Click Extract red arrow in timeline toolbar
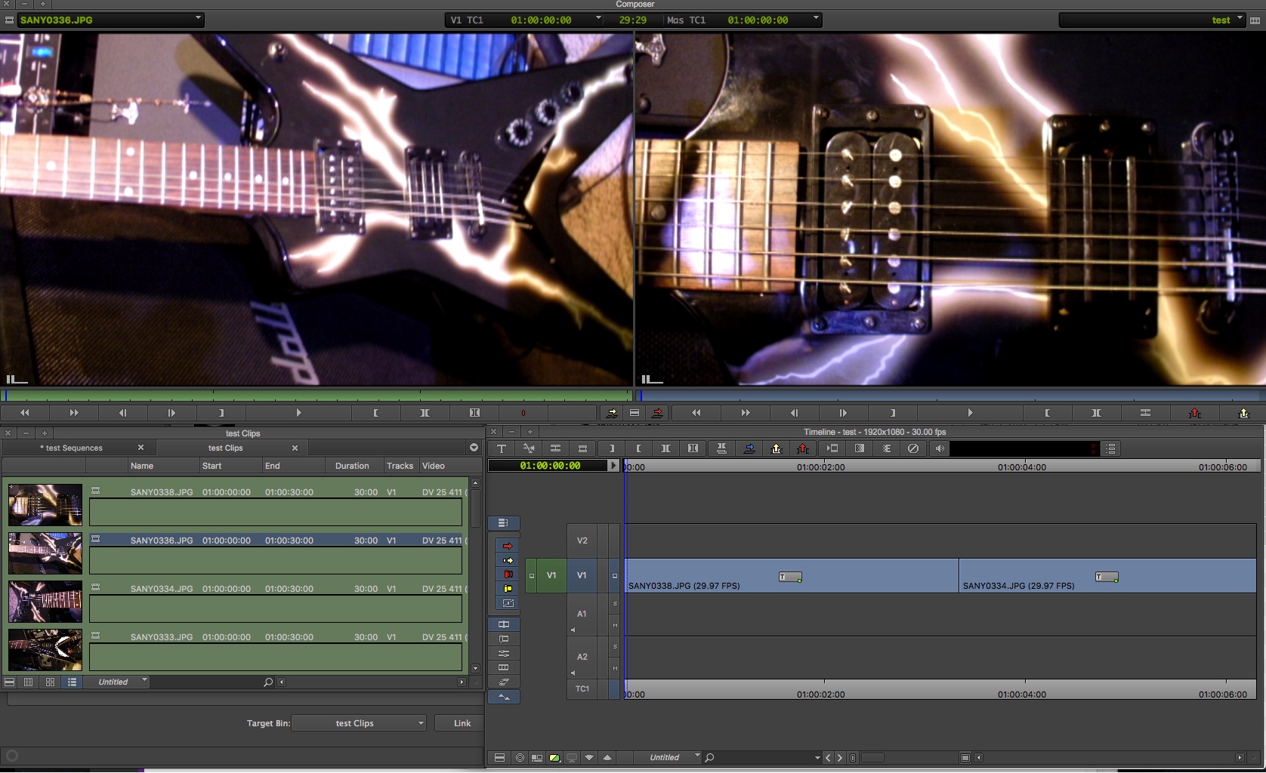The image size is (1266, 773). tap(803, 448)
